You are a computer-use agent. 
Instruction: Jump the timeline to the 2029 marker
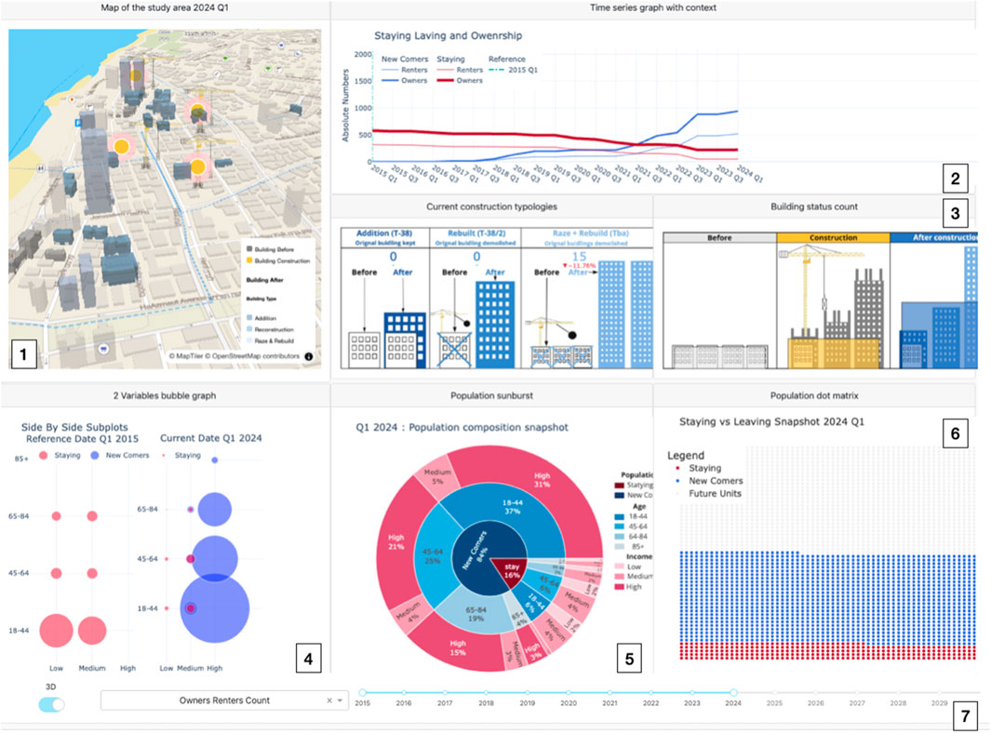coord(939,693)
